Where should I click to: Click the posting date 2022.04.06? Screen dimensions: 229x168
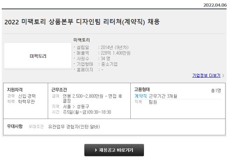(215, 5)
